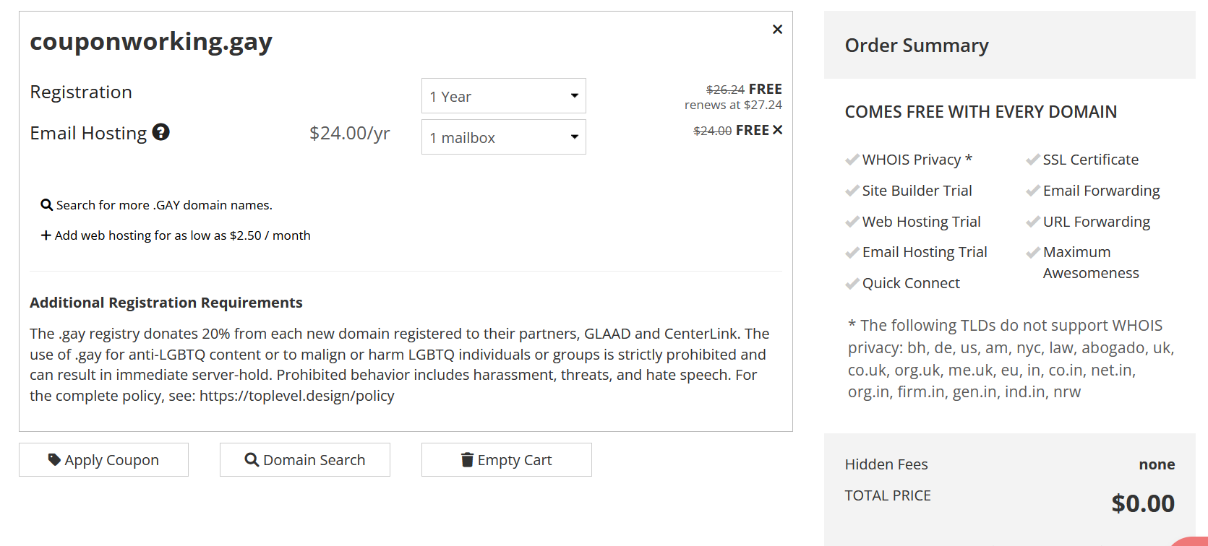Click the plus icon to add web hosting

pyautogui.click(x=46, y=235)
